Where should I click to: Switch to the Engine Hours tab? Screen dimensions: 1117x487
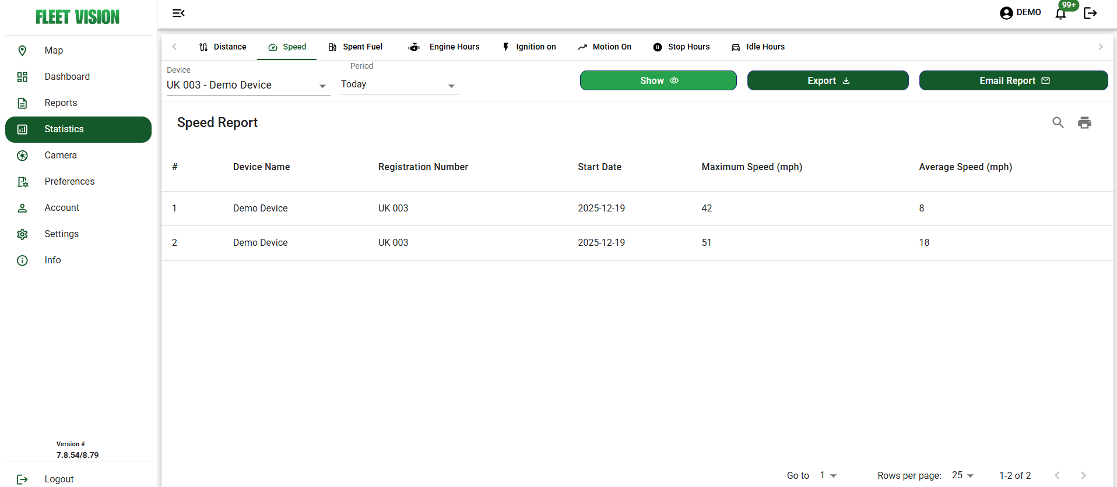(x=444, y=47)
